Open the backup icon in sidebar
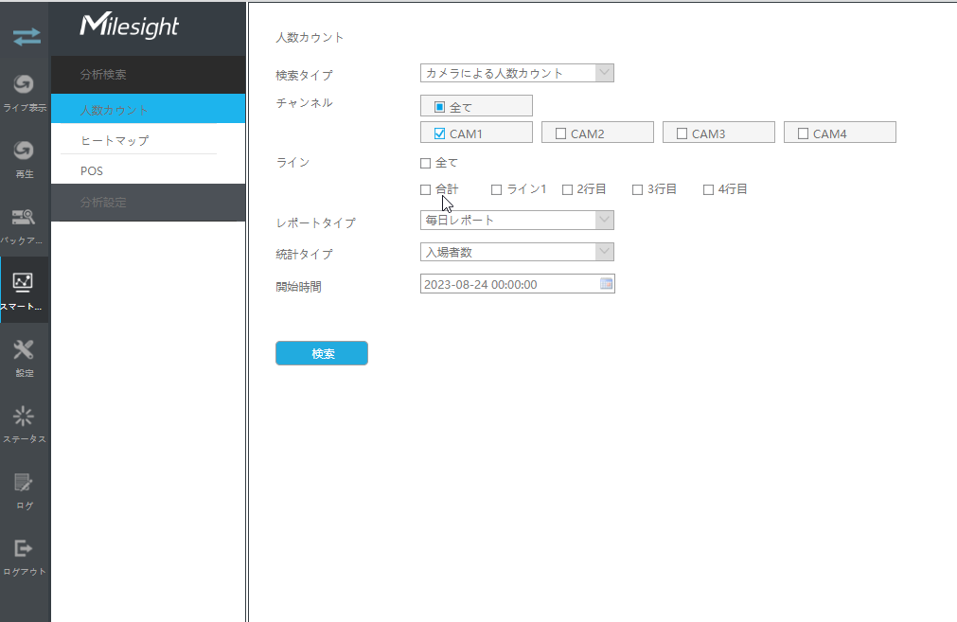Viewport: 957px width, 622px height. 25,218
